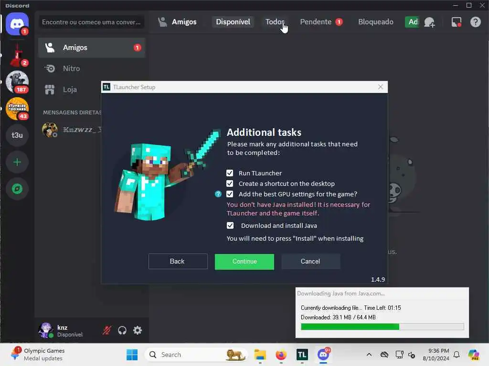The image size is (489, 366).
Task: Open Discord user settings gear
Action: [138, 330]
